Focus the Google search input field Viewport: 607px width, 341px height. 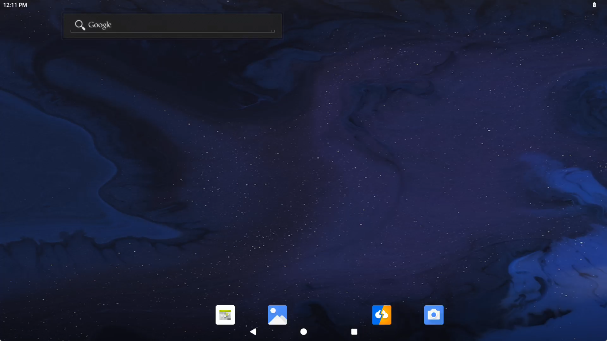pyautogui.click(x=182, y=25)
